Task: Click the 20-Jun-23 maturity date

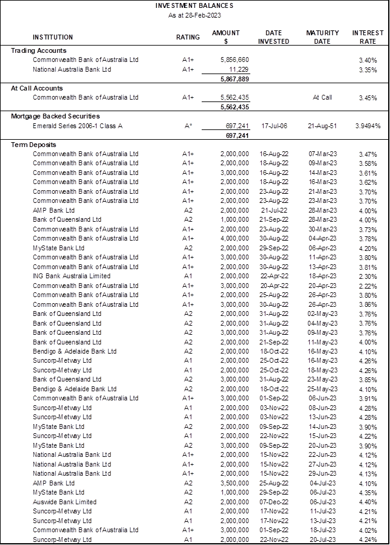Action: click(323, 445)
